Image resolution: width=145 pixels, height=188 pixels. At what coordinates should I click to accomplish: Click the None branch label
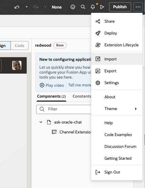(57, 7)
